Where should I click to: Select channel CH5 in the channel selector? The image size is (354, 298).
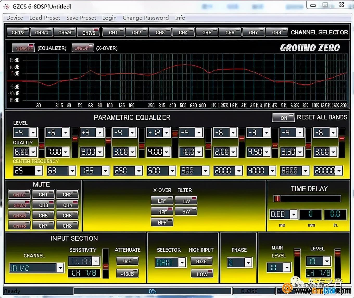click(x=207, y=32)
